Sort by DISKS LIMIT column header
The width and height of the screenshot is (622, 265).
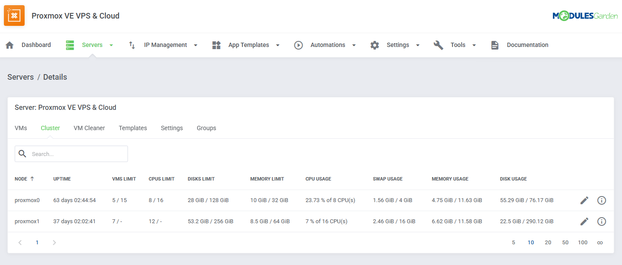click(x=201, y=179)
